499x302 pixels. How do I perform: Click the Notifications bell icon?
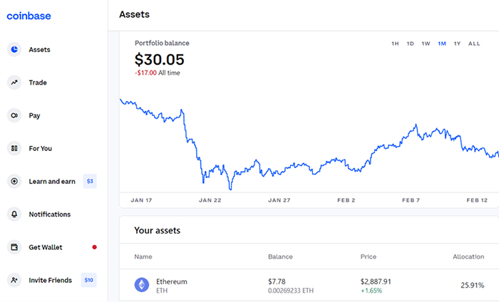pyautogui.click(x=14, y=214)
